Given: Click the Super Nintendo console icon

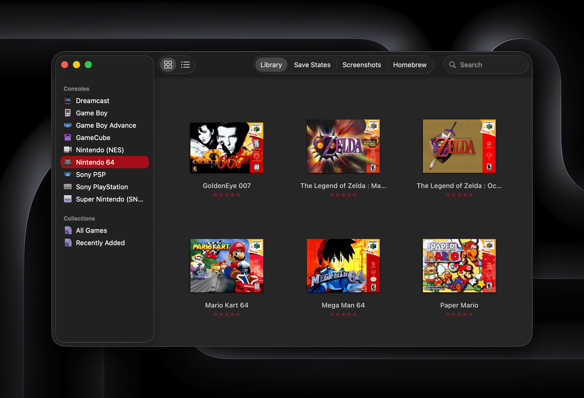Looking at the screenshot, I should pos(68,199).
